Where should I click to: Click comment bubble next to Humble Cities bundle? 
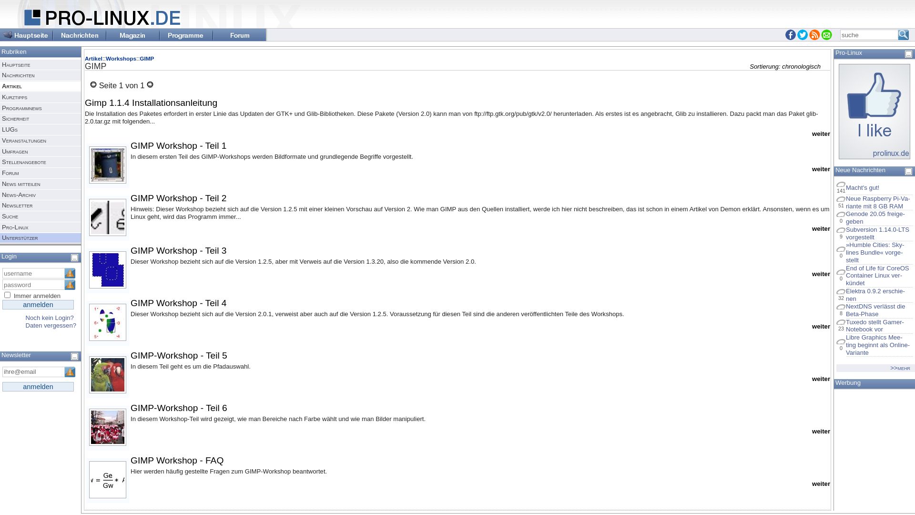coord(841,249)
